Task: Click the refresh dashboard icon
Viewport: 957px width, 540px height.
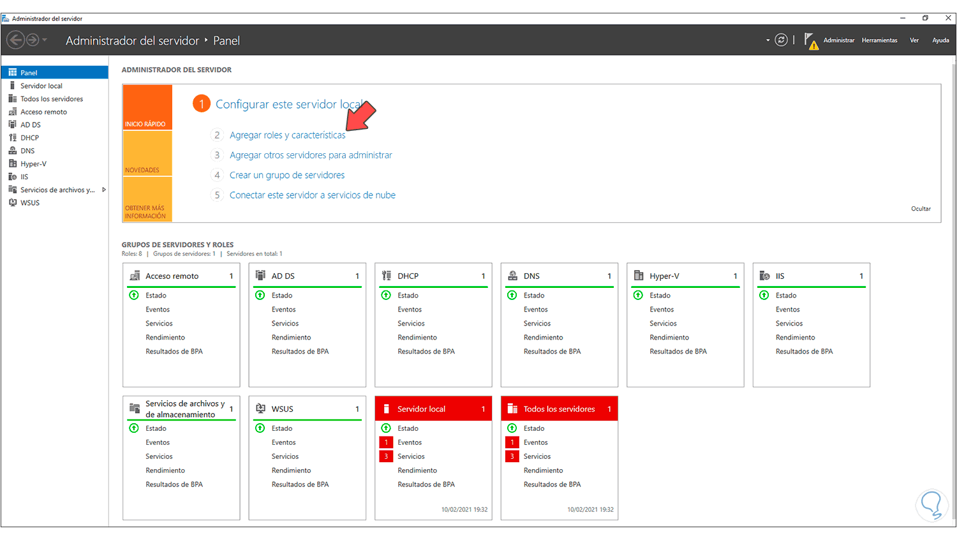Action: tap(781, 40)
